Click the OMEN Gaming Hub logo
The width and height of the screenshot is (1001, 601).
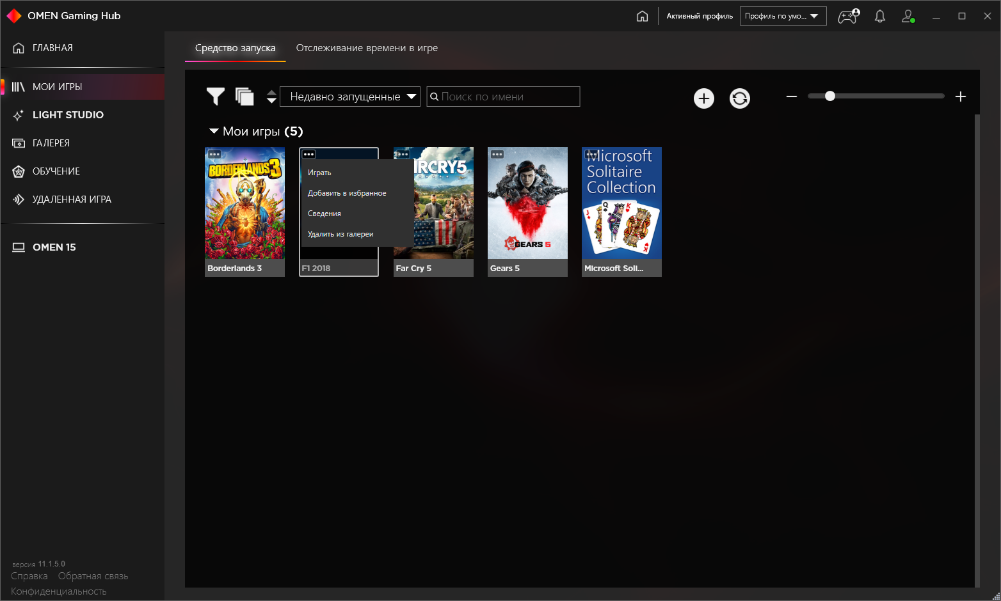[14, 16]
